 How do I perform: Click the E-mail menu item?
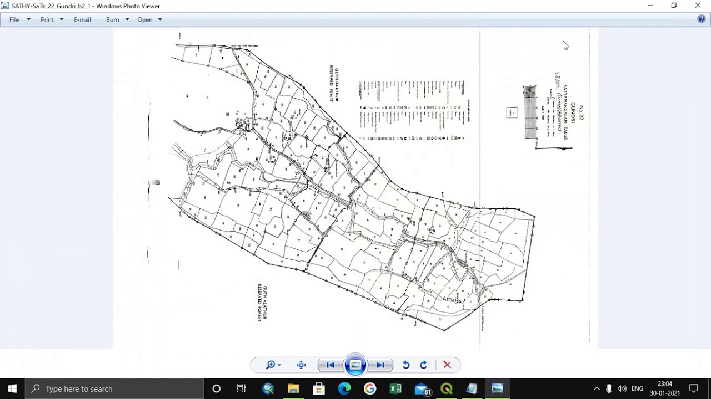(82, 19)
